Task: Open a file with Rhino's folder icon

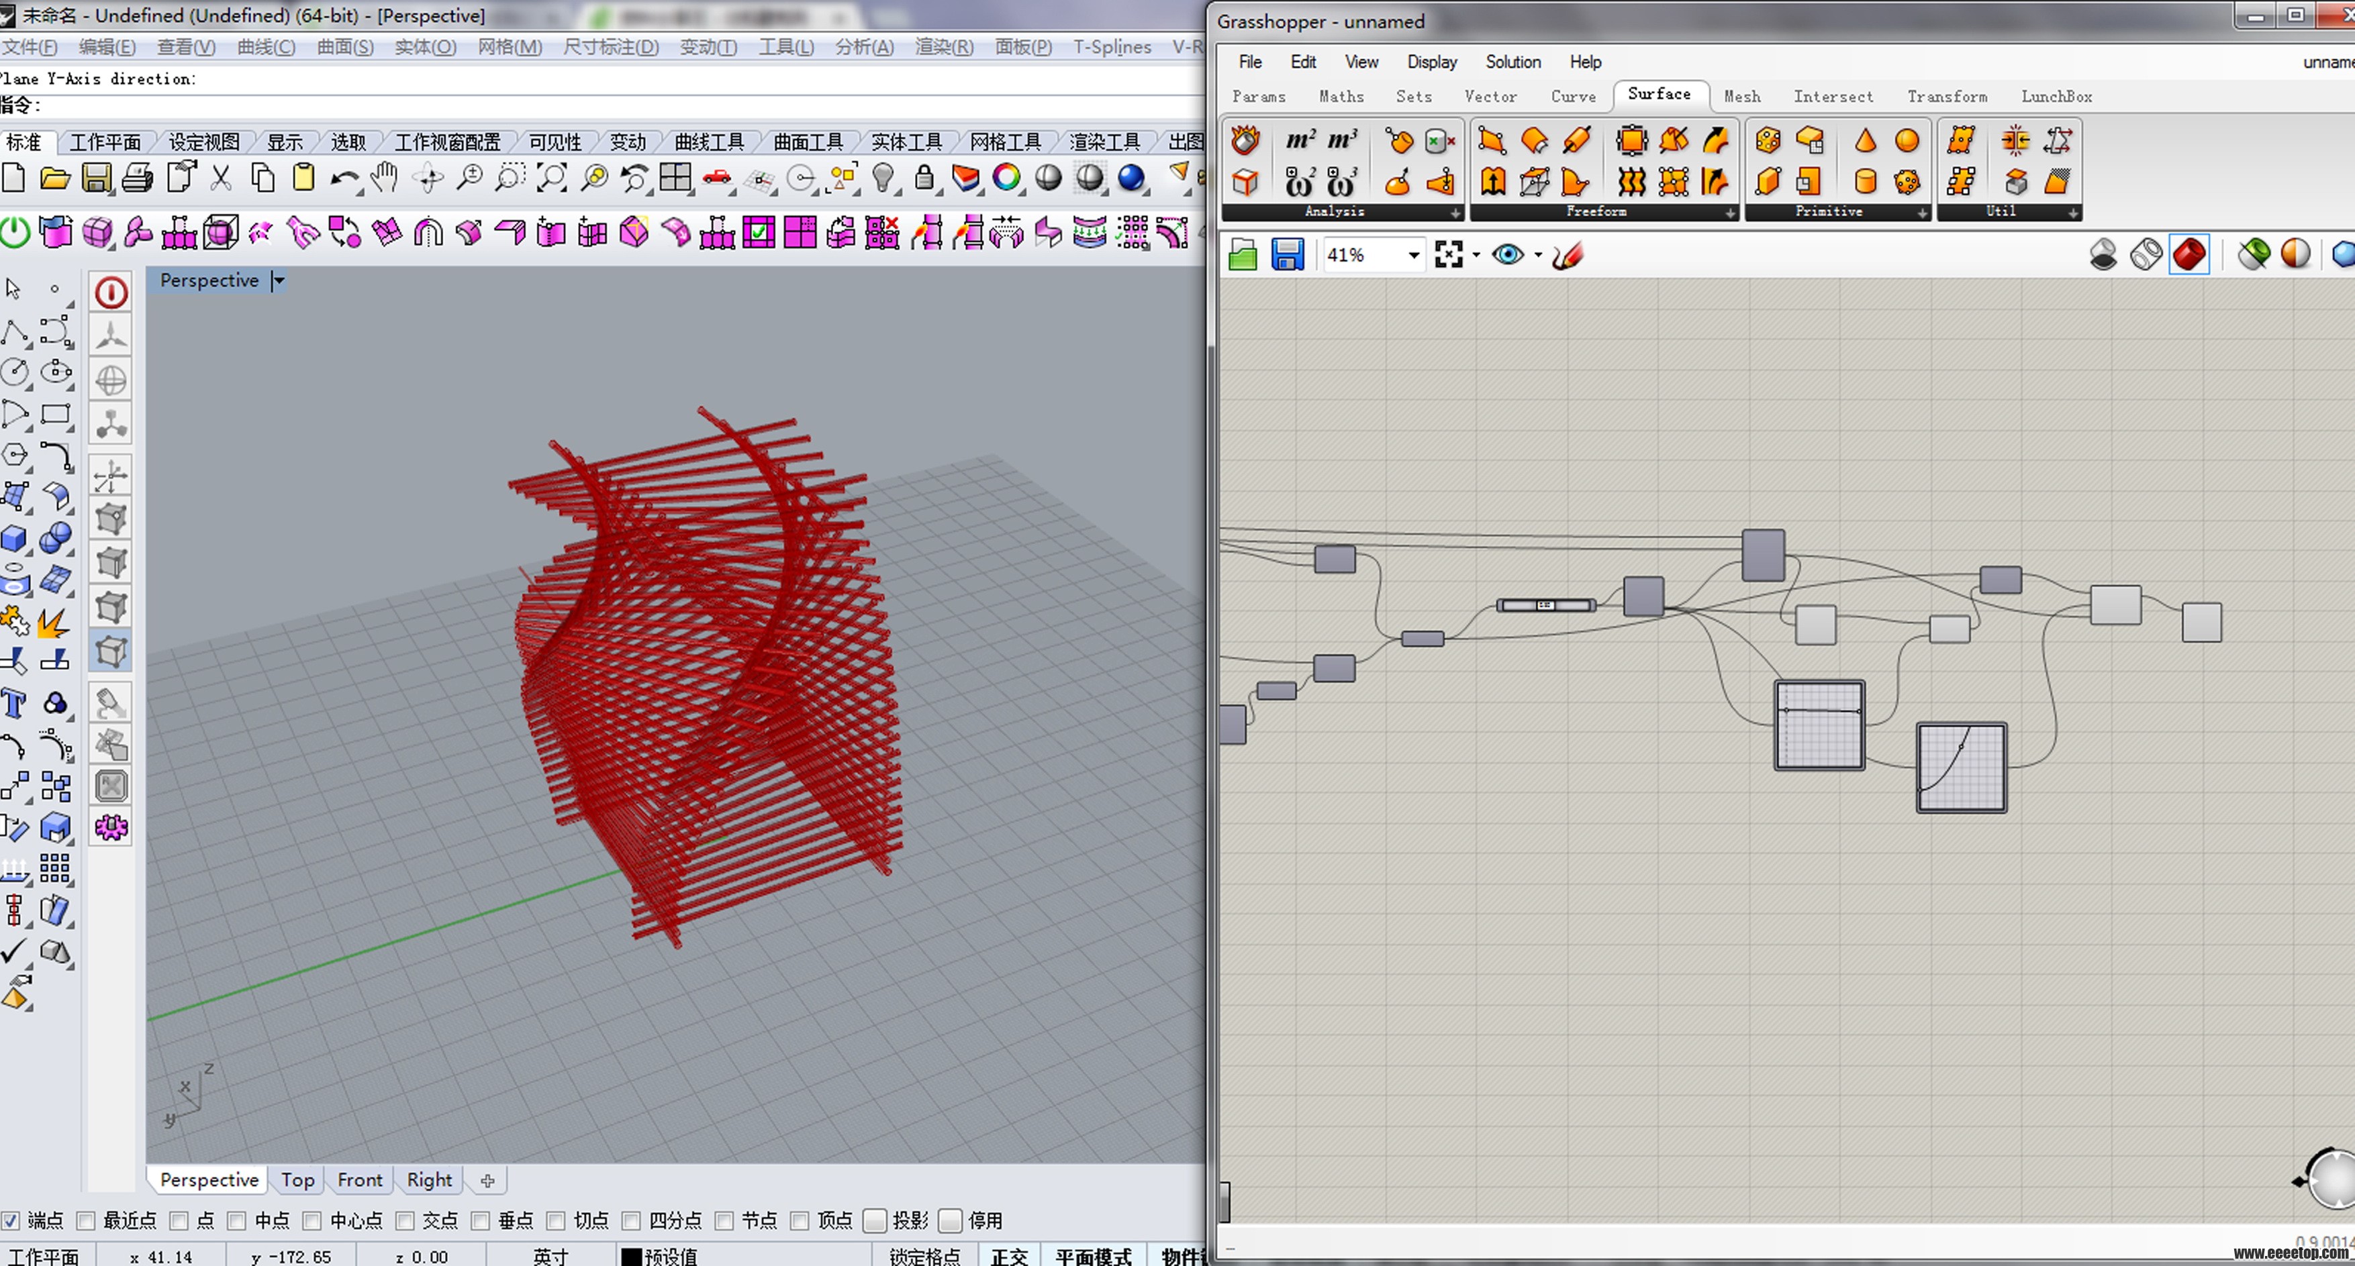Action: [55, 177]
